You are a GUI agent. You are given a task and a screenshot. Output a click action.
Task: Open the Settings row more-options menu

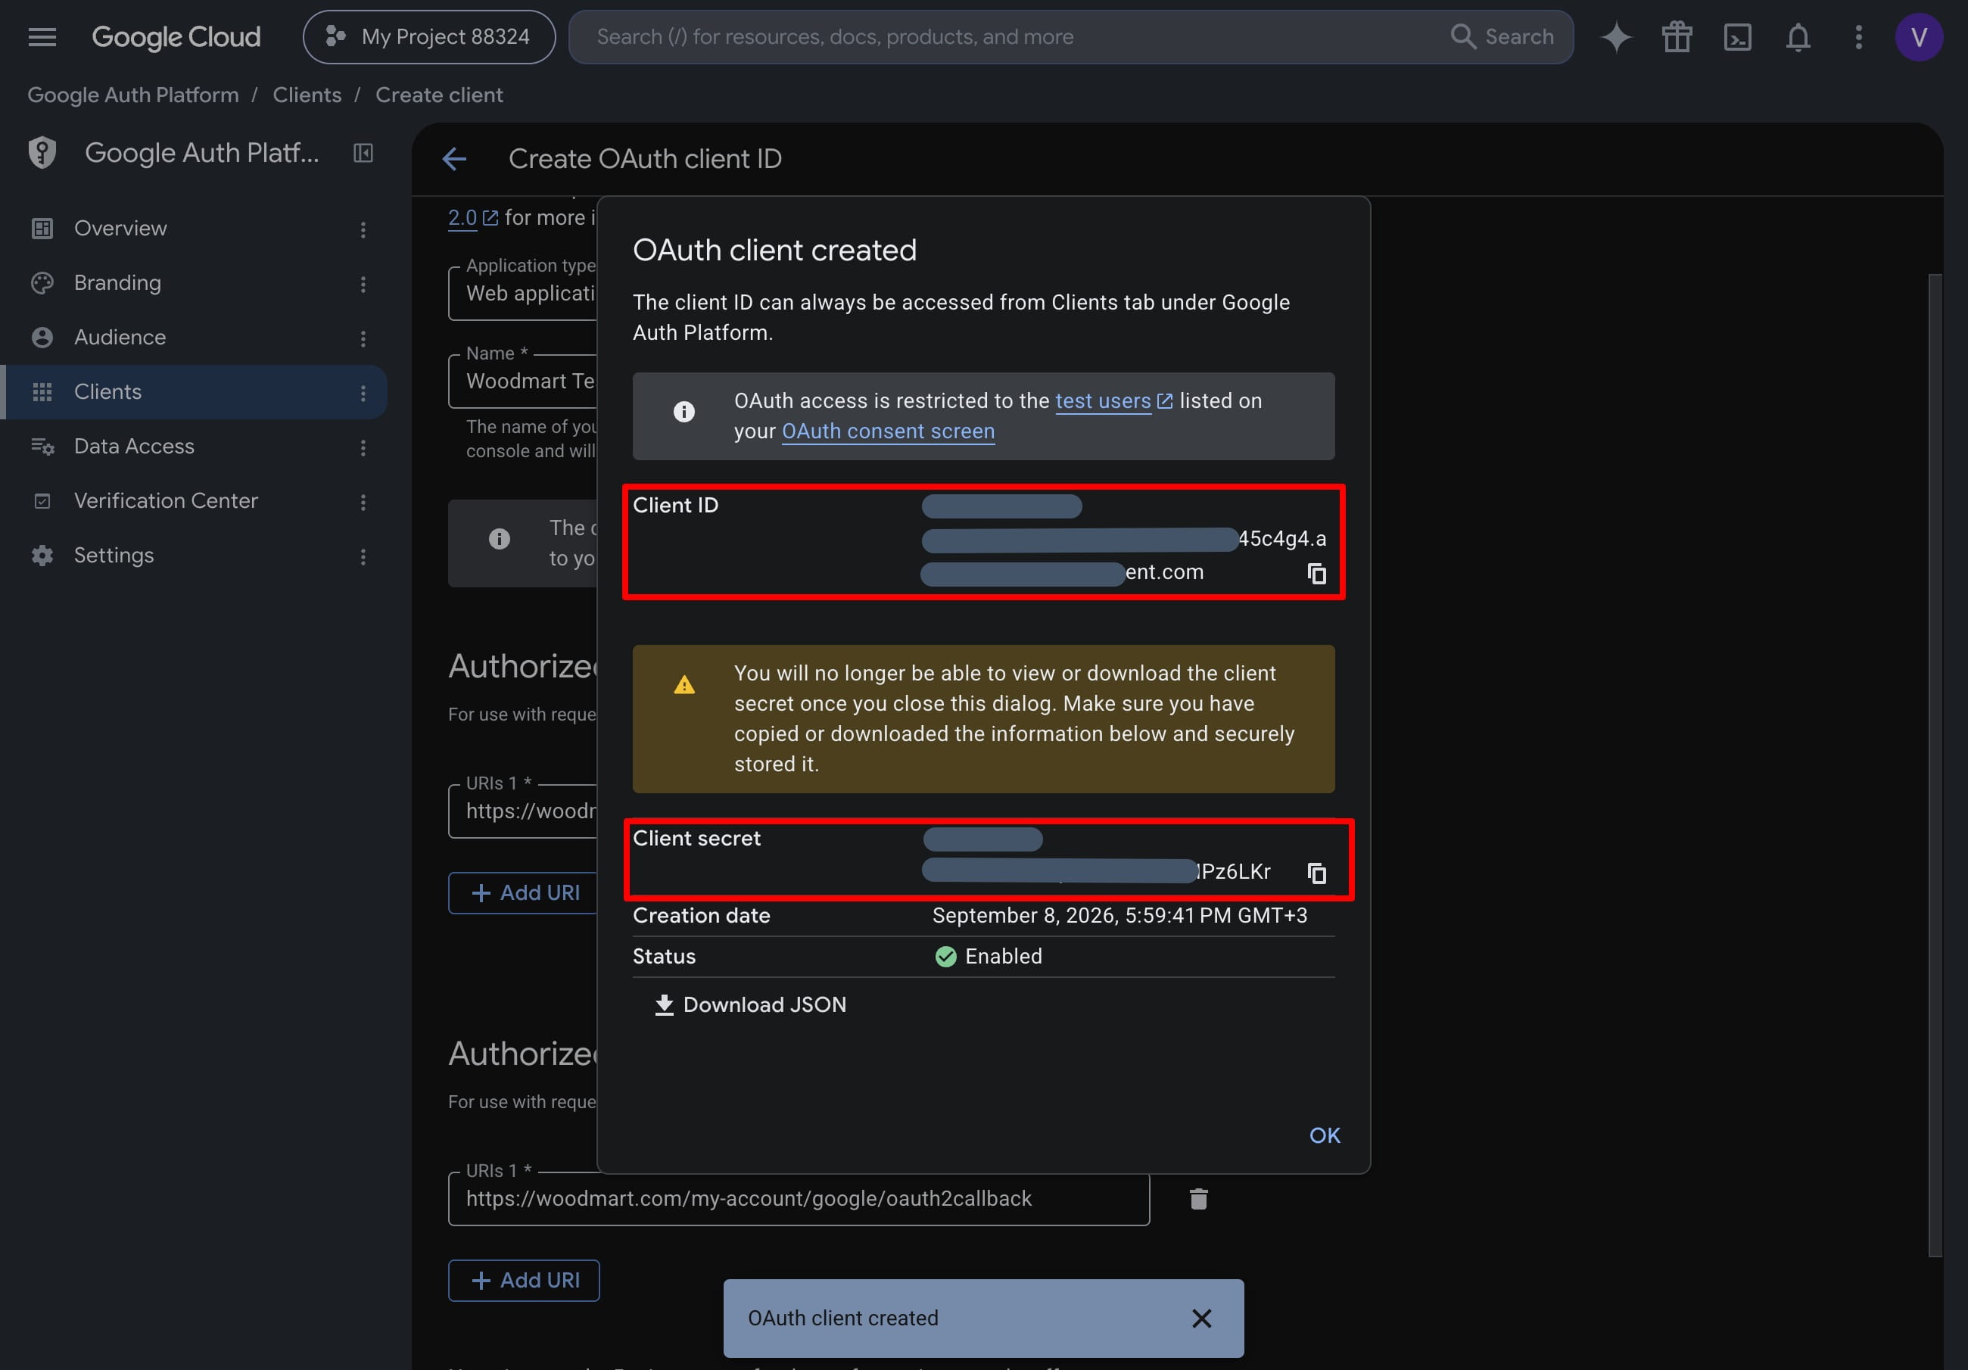(363, 556)
